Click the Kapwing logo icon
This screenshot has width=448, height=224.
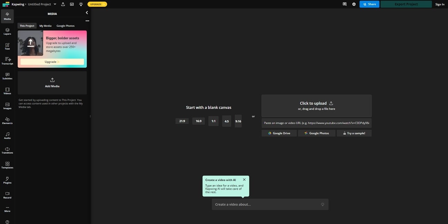pos(6,4)
